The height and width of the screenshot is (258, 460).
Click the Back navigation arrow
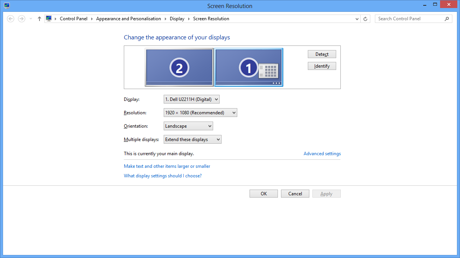(11, 19)
